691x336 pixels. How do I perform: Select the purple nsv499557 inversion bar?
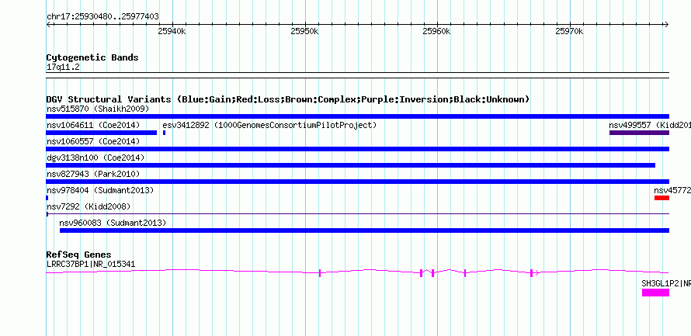pyautogui.click(x=639, y=133)
